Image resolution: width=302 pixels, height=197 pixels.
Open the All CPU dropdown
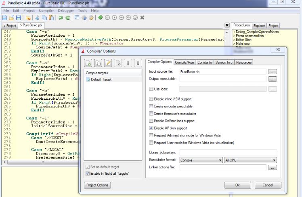click(x=251, y=160)
